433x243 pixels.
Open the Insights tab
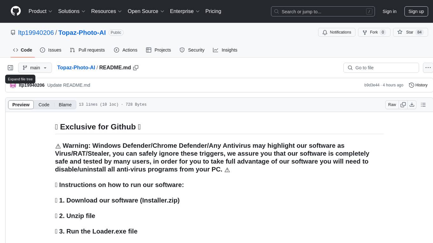pyautogui.click(x=225, y=50)
